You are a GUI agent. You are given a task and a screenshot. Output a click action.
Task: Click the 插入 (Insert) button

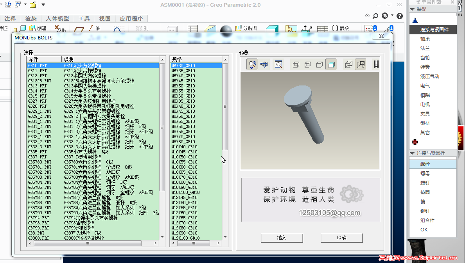tap(282, 238)
